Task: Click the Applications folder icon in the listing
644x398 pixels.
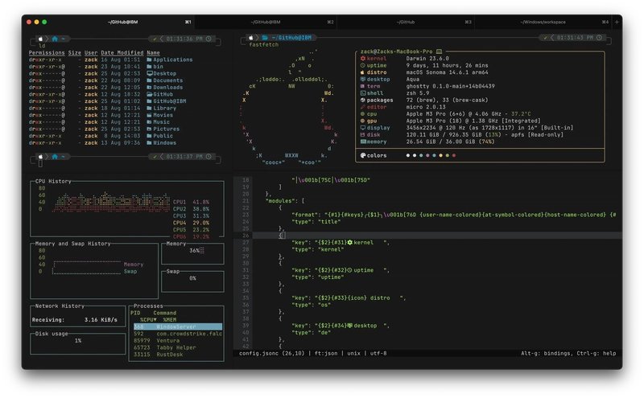Action: [x=149, y=59]
